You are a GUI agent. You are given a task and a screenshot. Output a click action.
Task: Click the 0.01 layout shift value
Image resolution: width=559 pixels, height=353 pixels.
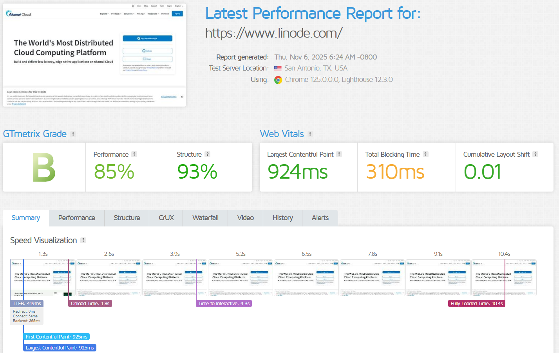(x=482, y=172)
